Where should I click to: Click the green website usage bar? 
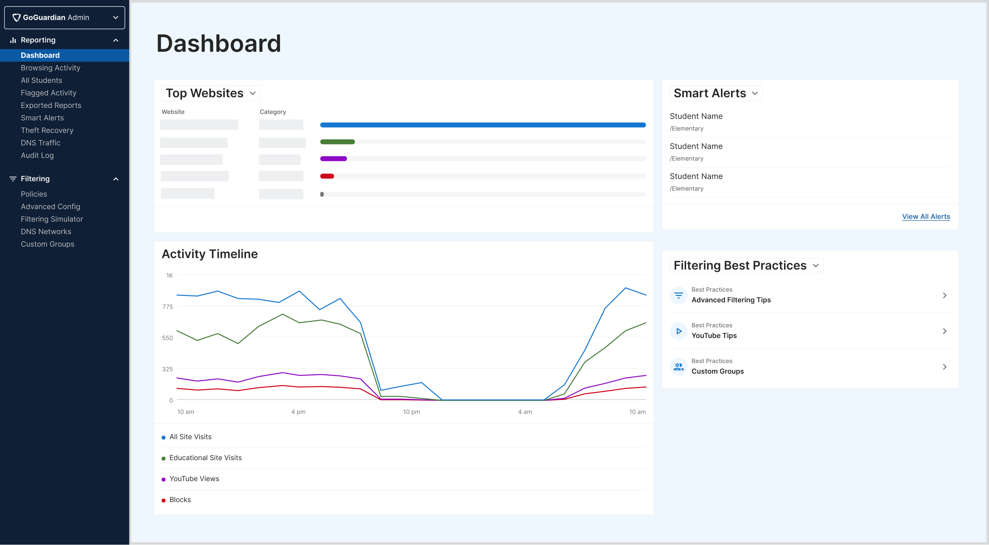pos(338,142)
